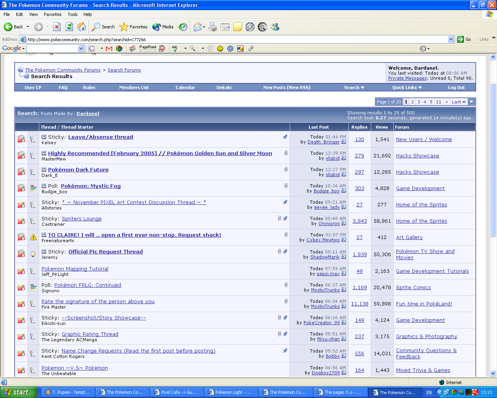Sort by Replies column header
Viewport: 497px width, 398px height.
click(x=360, y=127)
